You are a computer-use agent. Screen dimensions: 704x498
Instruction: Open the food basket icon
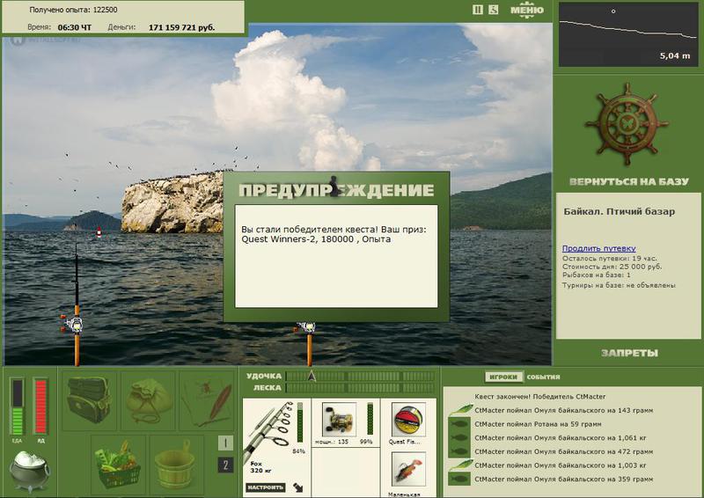(x=118, y=465)
